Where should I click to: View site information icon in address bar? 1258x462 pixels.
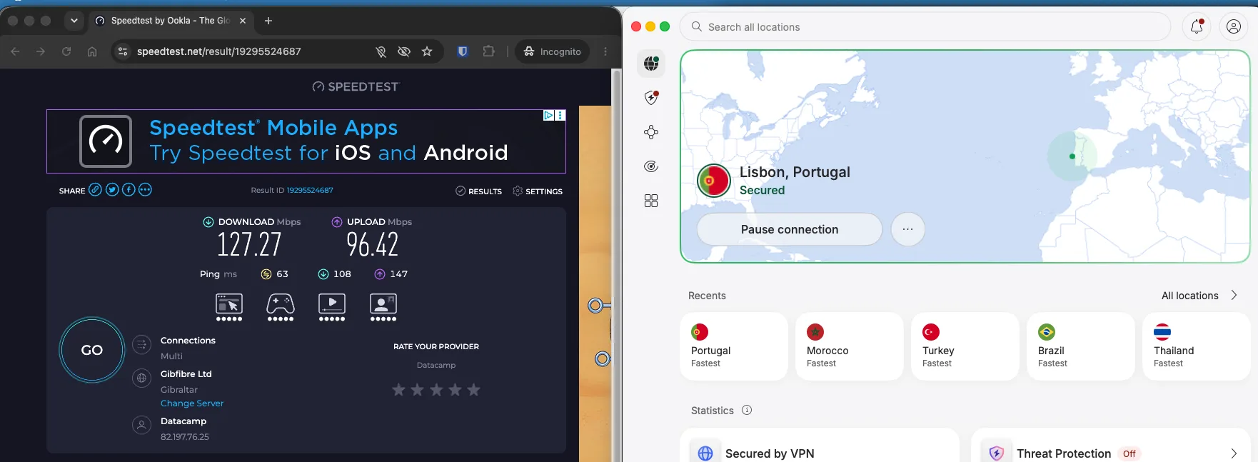click(x=123, y=51)
